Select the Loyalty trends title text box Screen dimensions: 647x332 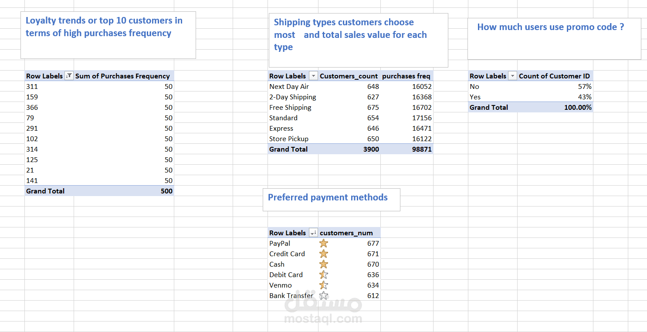tap(108, 35)
